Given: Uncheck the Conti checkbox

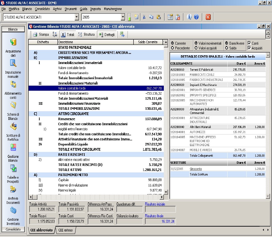Looking at the screenshot, I should click(x=249, y=43).
